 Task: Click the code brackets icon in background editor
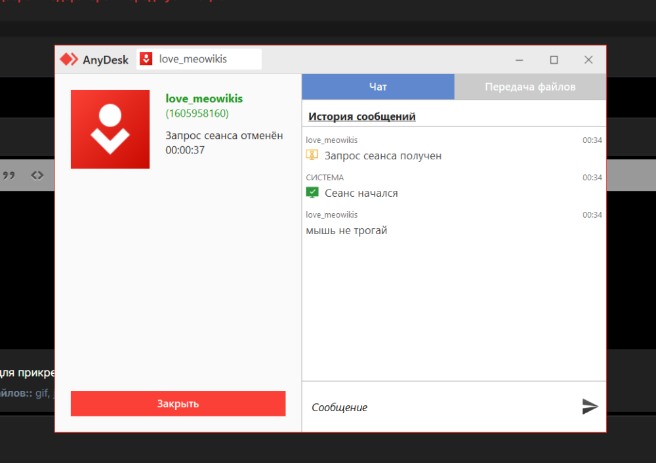click(x=37, y=175)
